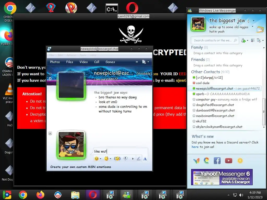The image size is (267, 200).
Task: Click the Show menu icon in chat window toolbar
Action: (144, 62)
